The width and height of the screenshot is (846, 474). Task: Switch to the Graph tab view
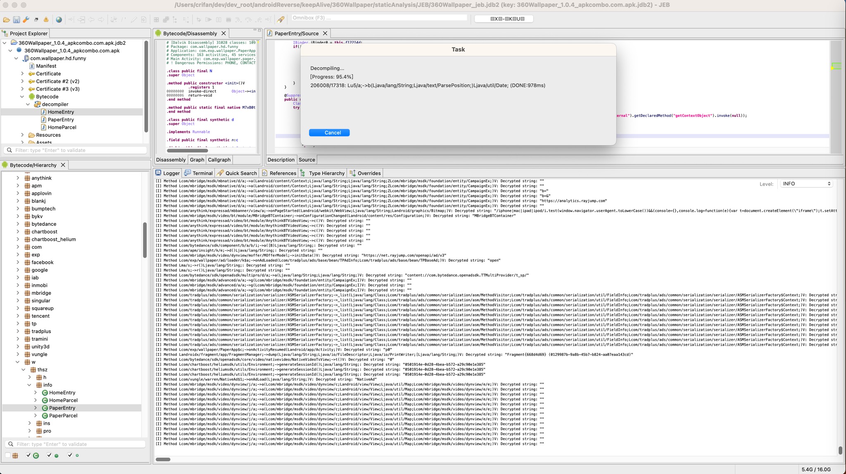[x=196, y=159]
